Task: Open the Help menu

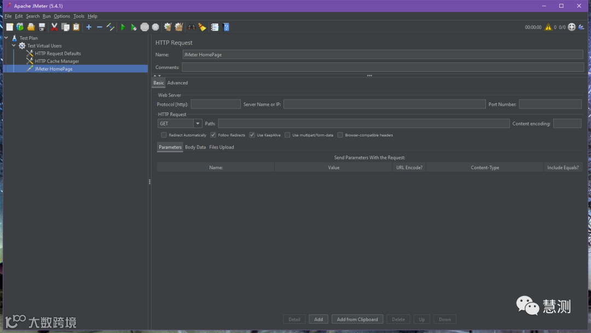Action: click(x=92, y=16)
